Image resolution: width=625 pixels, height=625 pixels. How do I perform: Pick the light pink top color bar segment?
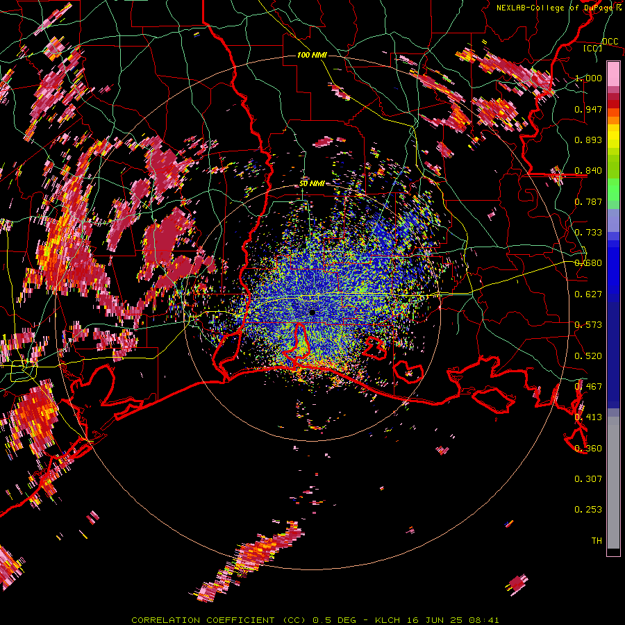tap(613, 74)
